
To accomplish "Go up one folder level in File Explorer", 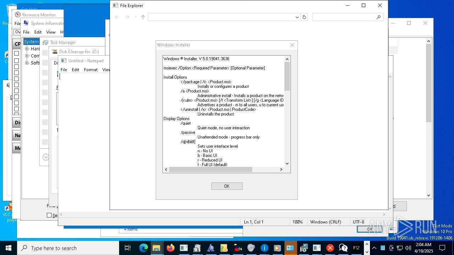I will coord(143,17).
